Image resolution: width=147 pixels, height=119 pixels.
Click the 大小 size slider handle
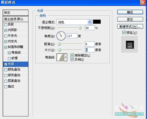(x=59, y=50)
